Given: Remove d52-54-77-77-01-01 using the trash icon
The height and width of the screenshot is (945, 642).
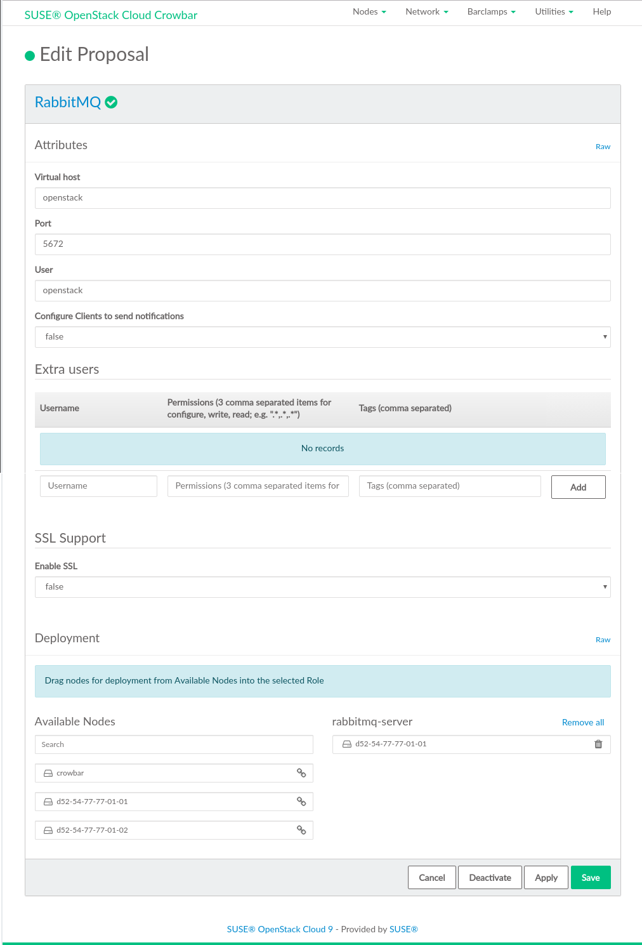Looking at the screenshot, I should pos(598,744).
